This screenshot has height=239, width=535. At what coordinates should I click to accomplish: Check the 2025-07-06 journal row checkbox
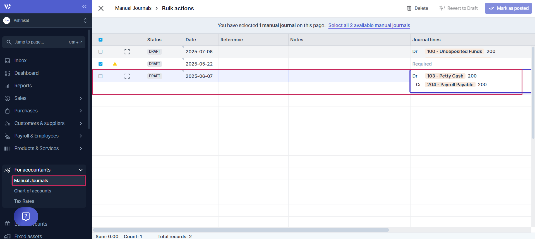[x=100, y=52]
